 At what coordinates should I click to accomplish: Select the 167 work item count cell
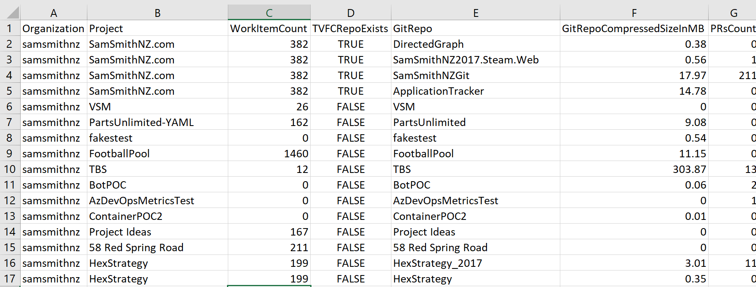(x=269, y=232)
